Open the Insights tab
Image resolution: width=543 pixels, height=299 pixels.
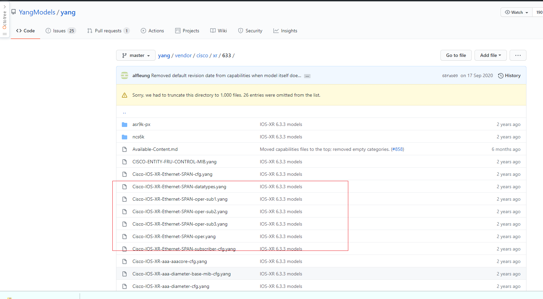tap(286, 31)
